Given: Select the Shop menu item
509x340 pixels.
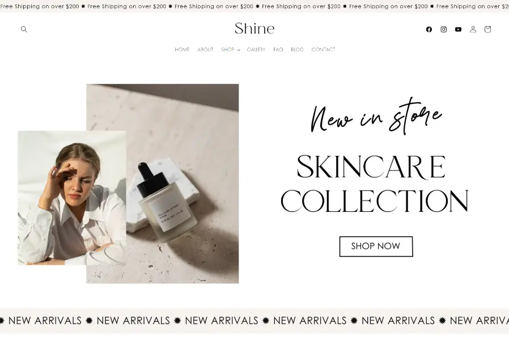Looking at the screenshot, I should click(227, 50).
